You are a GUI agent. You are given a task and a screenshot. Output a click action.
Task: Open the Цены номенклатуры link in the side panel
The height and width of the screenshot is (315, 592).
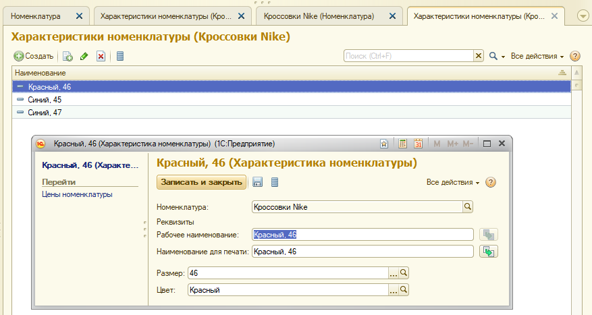click(x=77, y=194)
